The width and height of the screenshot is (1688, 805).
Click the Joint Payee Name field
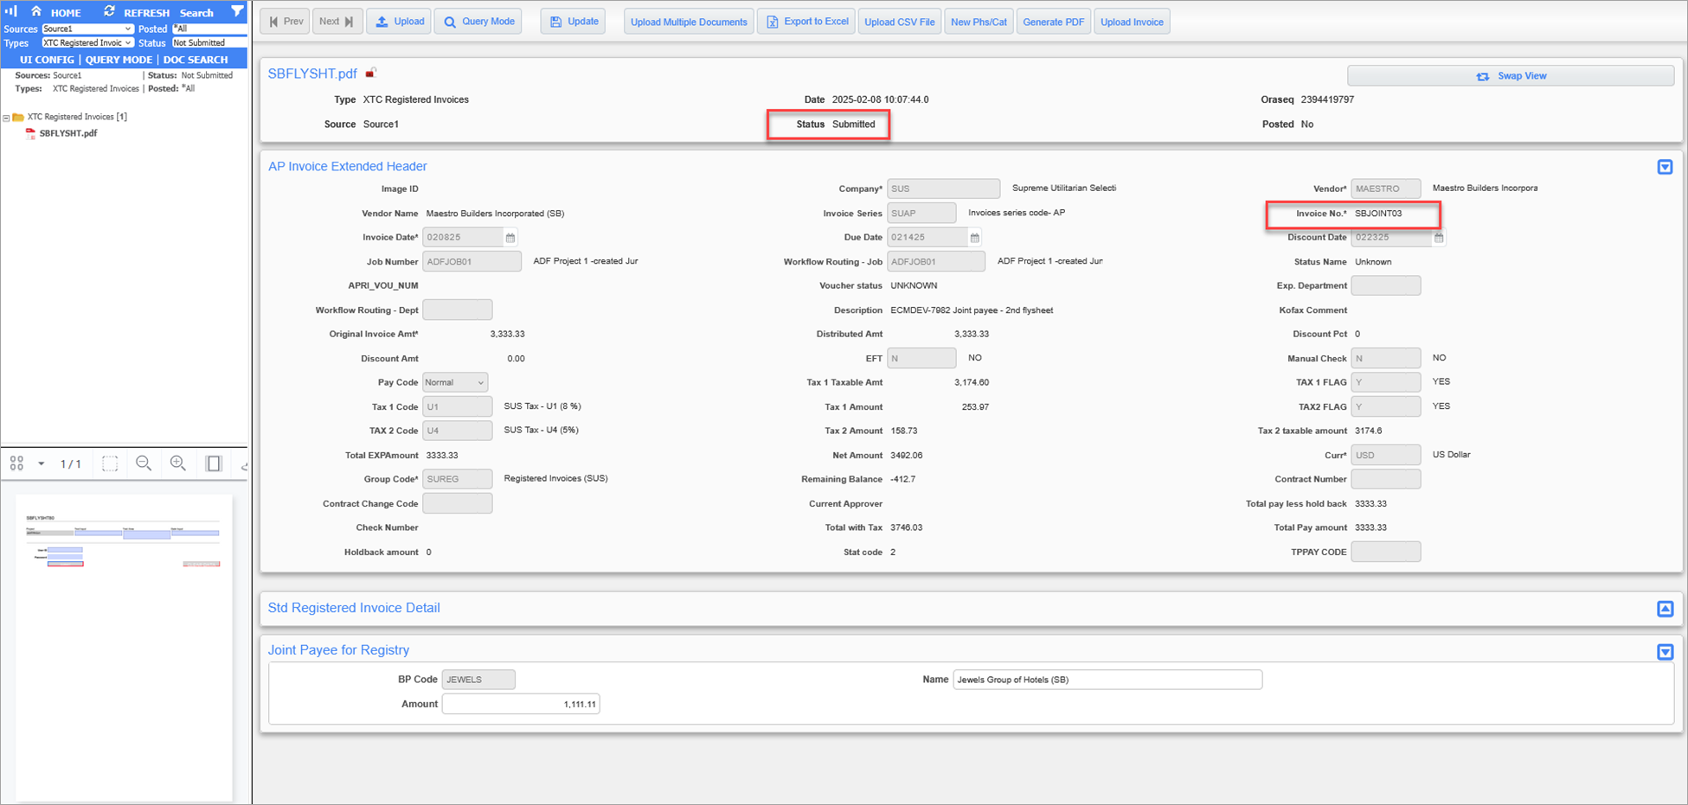(x=1107, y=680)
